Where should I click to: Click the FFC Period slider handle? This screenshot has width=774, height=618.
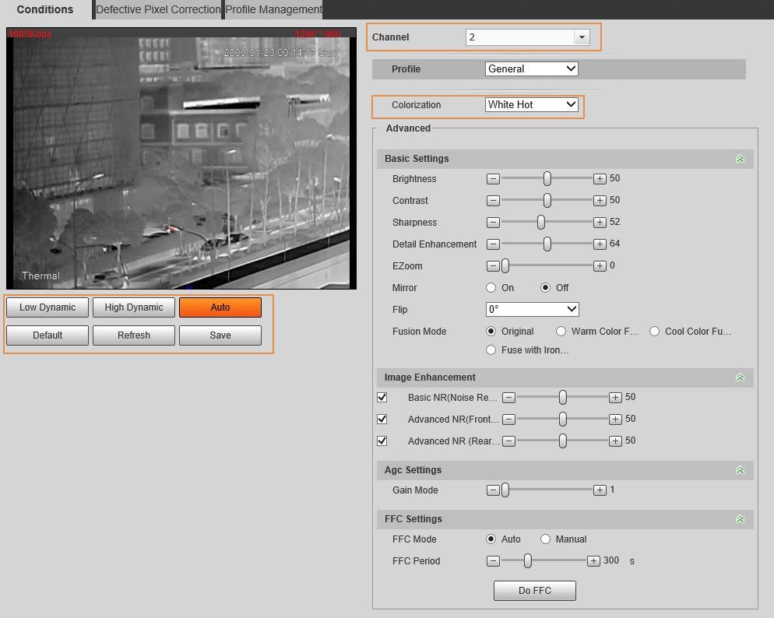[x=528, y=560]
